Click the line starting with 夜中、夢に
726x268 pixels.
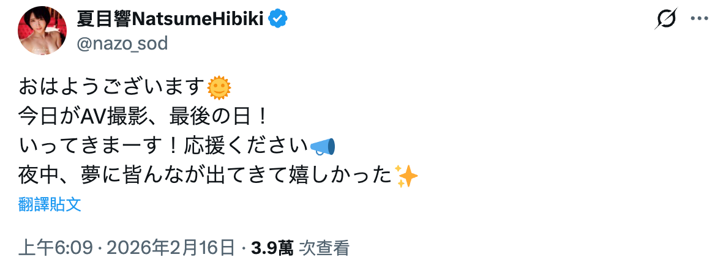click(x=204, y=176)
